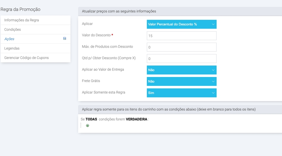Switch to the Condições tab
Image resolution: width=282 pixels, height=156 pixels.
point(13,29)
